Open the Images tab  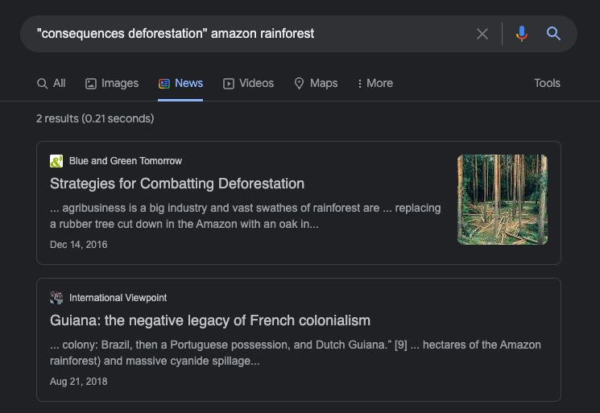pos(112,83)
